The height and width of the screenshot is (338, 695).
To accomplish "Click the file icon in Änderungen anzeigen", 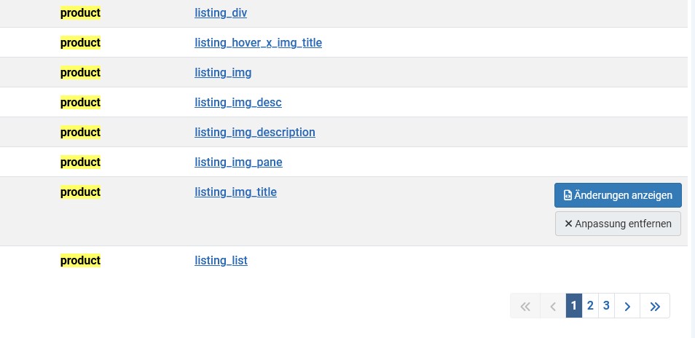I will [568, 195].
